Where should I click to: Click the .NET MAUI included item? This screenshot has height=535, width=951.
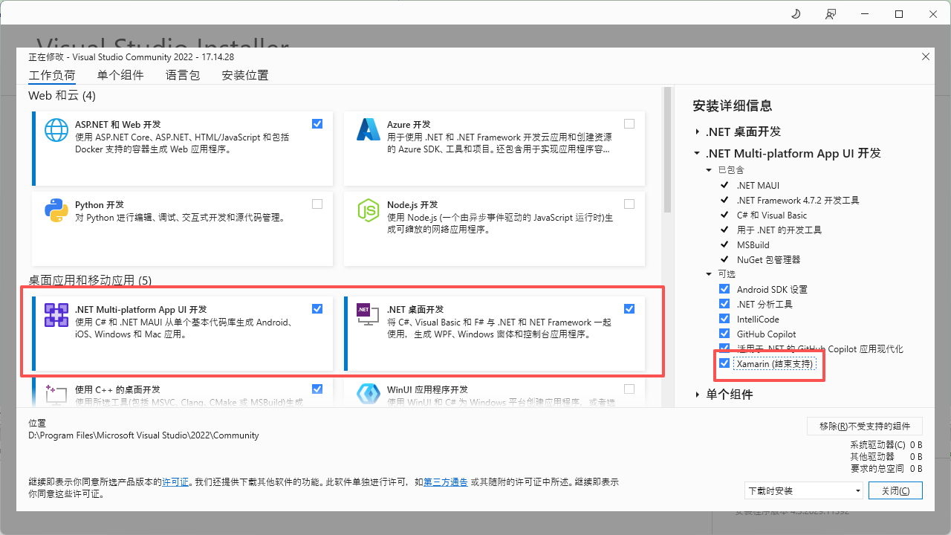[758, 185]
